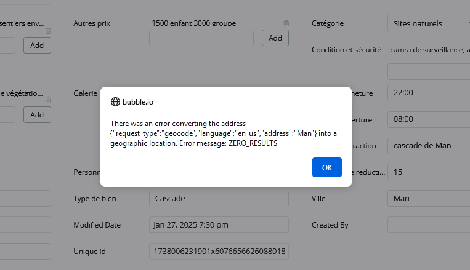470x270 pixels.
Task: Click empty input under Condition et sécurité
Action: point(428,71)
